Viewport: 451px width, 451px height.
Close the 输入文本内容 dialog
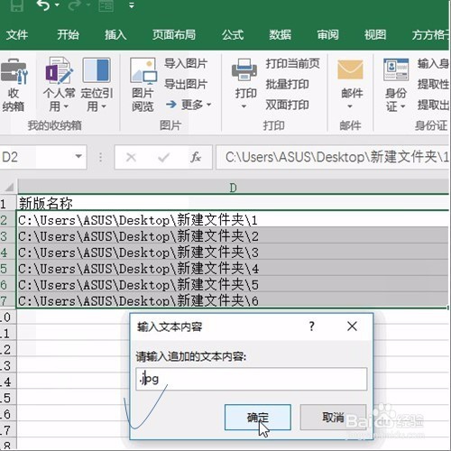[352, 327]
